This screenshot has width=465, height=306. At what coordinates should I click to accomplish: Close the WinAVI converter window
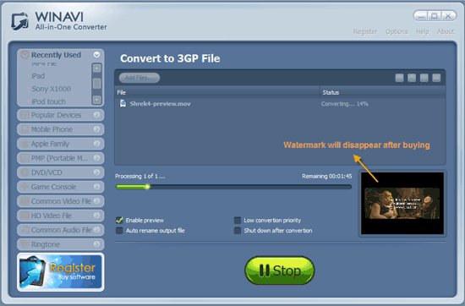coord(448,16)
